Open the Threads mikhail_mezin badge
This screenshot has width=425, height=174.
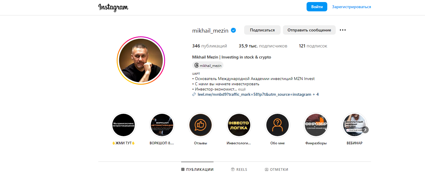[208, 65]
